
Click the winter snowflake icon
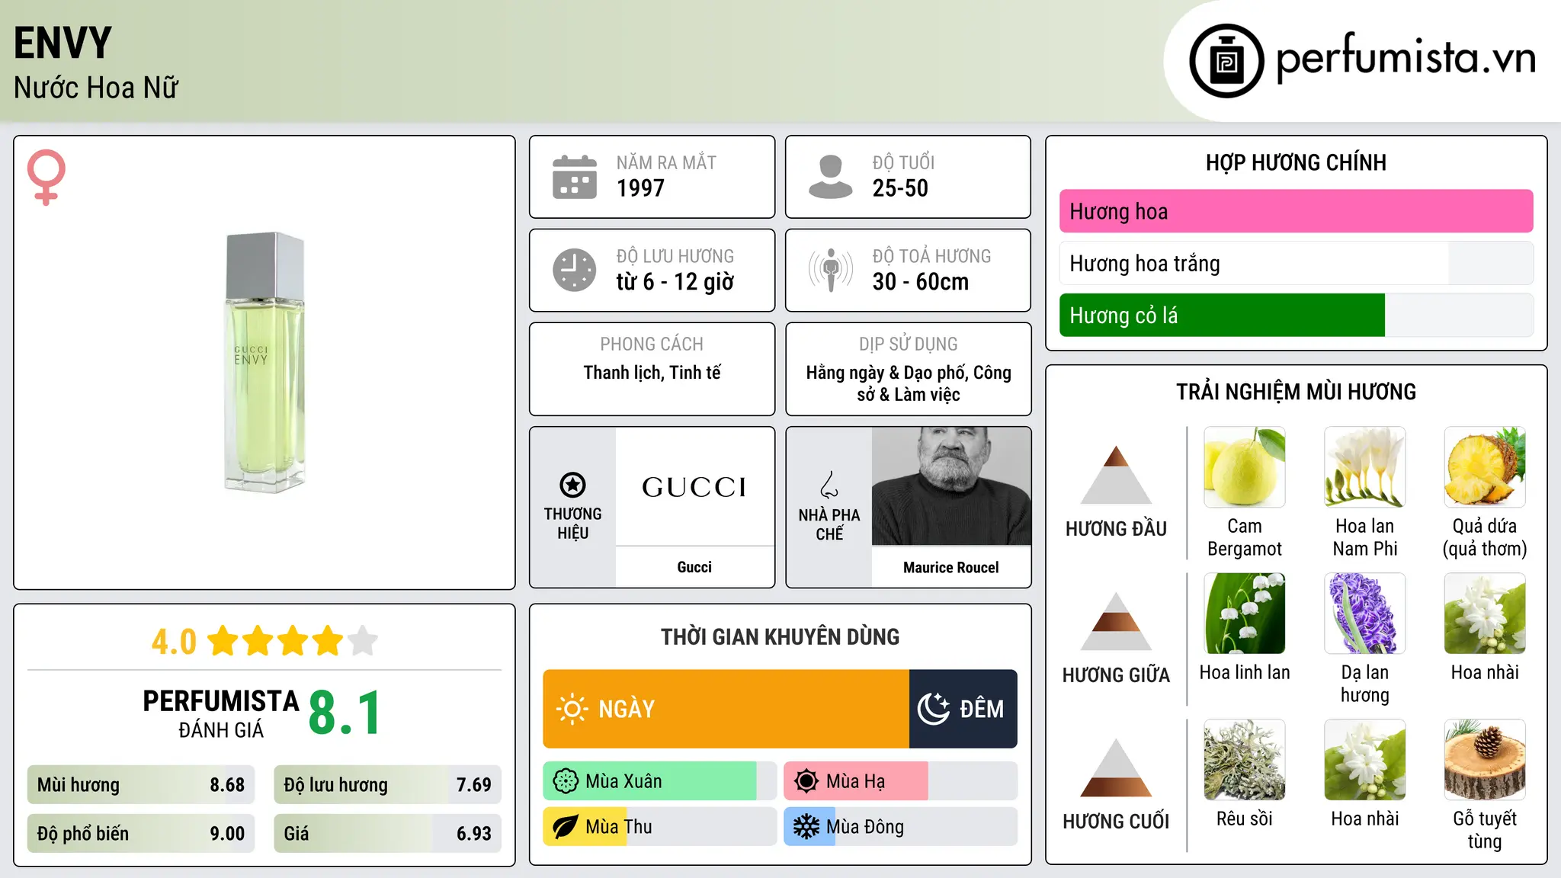[x=806, y=827]
